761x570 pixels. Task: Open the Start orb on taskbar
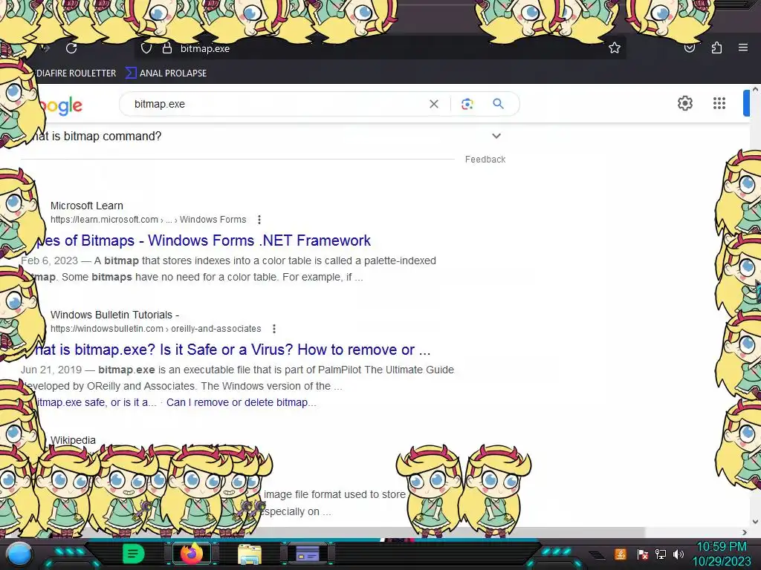point(19,554)
